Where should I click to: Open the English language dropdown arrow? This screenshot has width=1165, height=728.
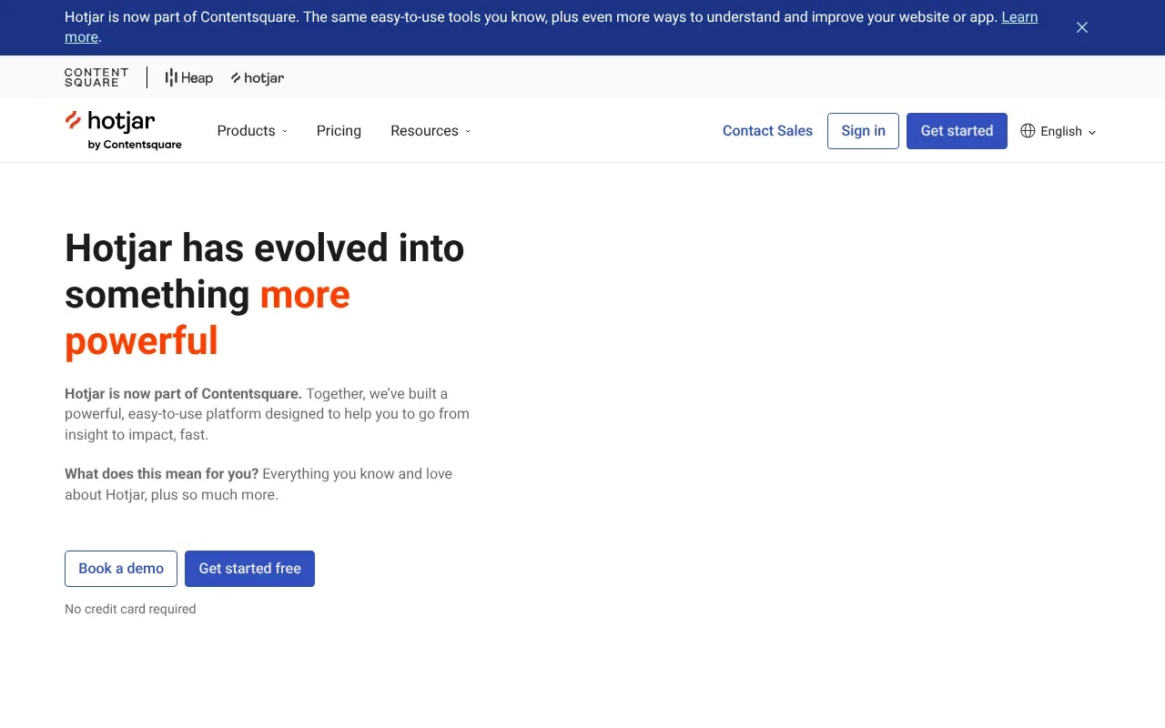(1092, 132)
